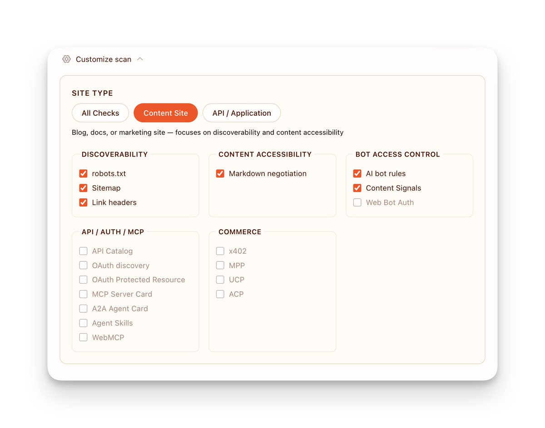Uncheck the Sitemap checkbox
Screen dimensions: 545x428
coord(83,188)
